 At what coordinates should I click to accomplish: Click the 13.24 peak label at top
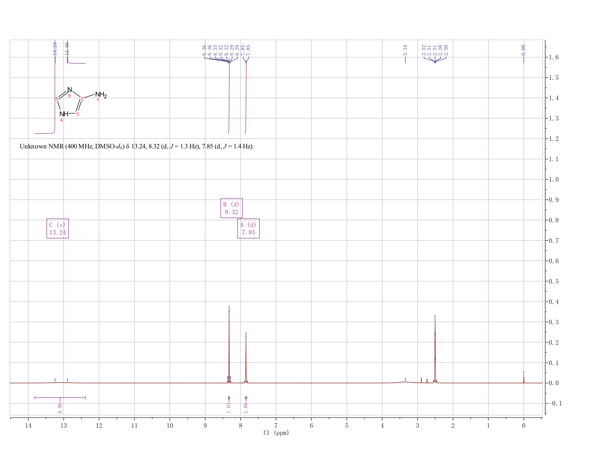coord(55,49)
